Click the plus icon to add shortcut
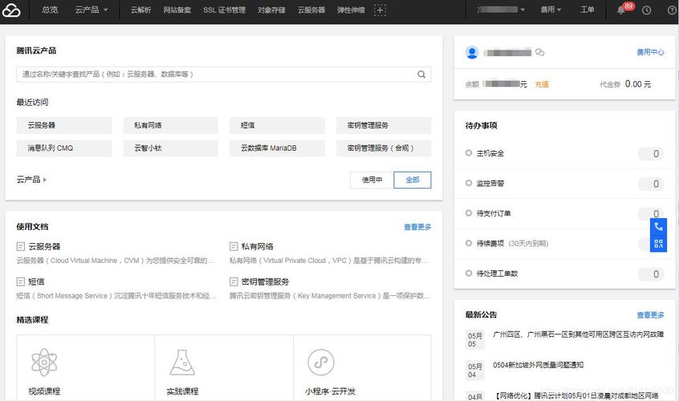Screen dimensions: 679x401 (380, 10)
